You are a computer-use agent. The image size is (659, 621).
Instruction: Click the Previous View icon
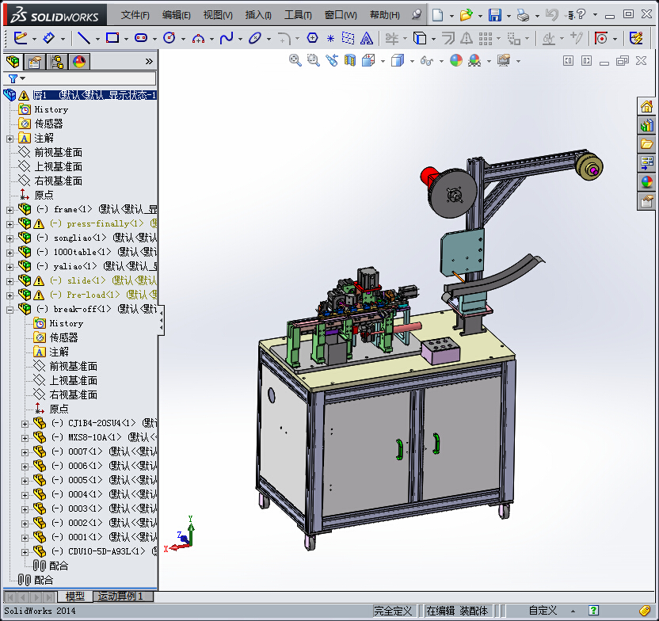pyautogui.click(x=332, y=60)
